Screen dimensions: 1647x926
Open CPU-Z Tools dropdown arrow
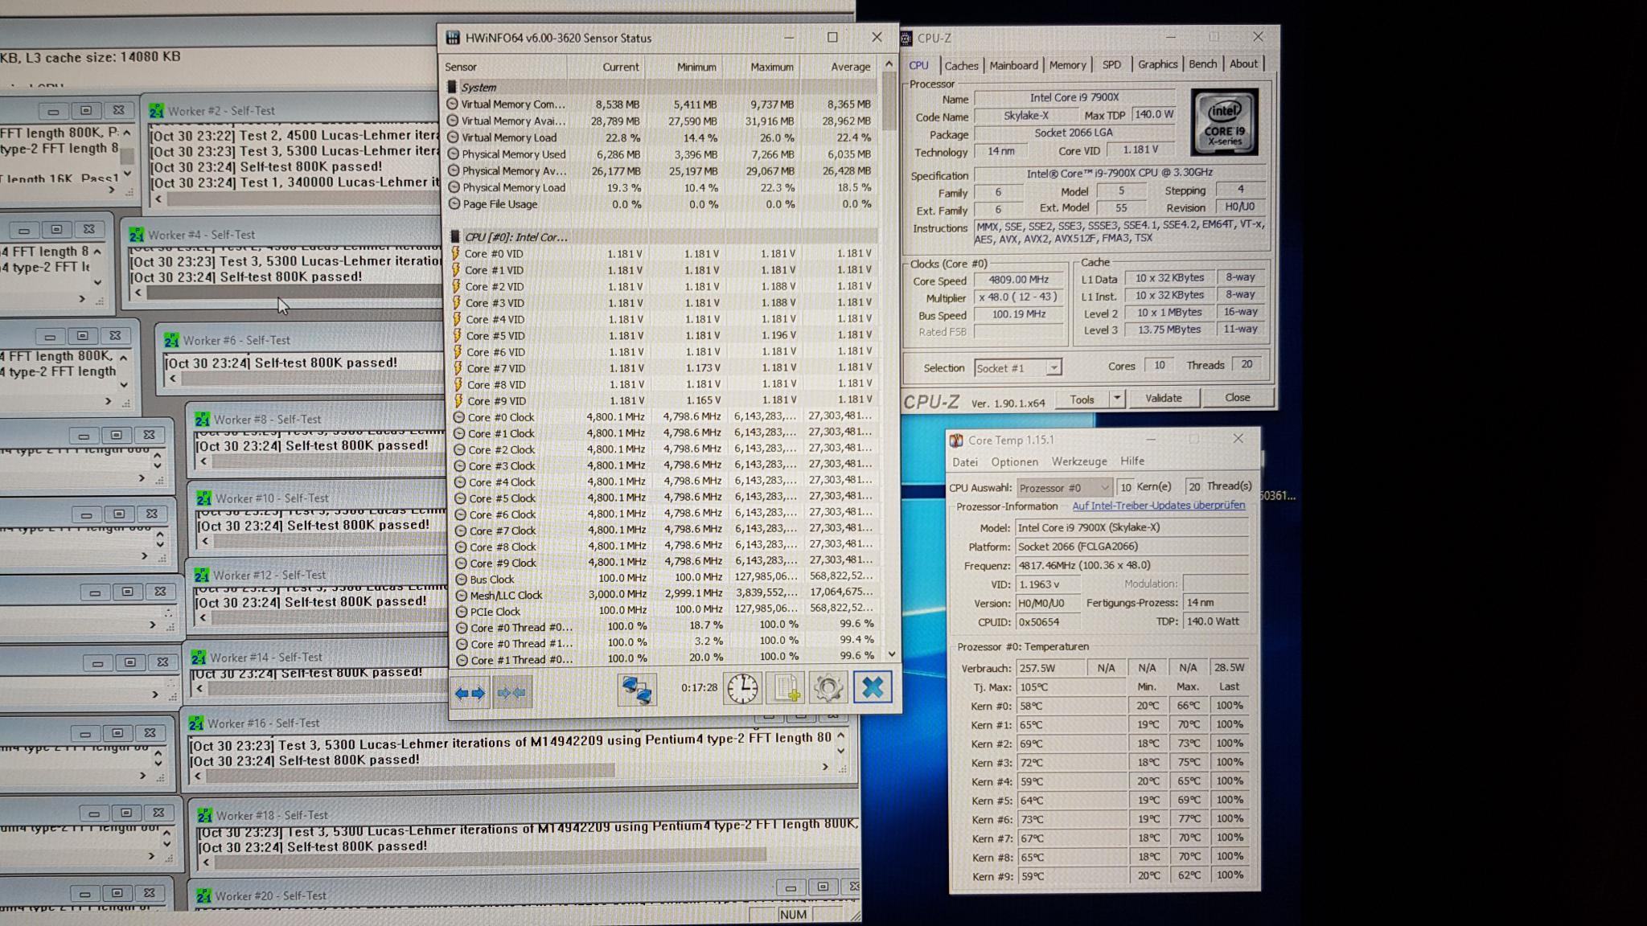[1116, 399]
